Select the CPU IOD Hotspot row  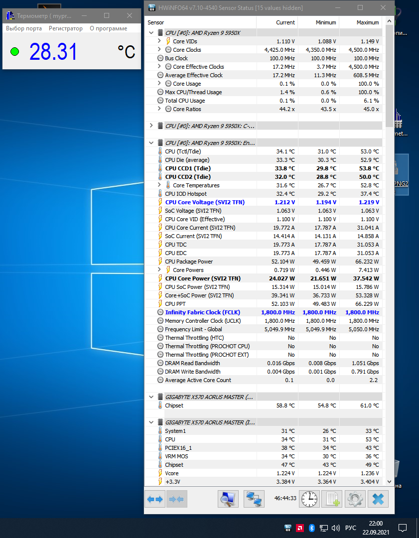coord(264,193)
